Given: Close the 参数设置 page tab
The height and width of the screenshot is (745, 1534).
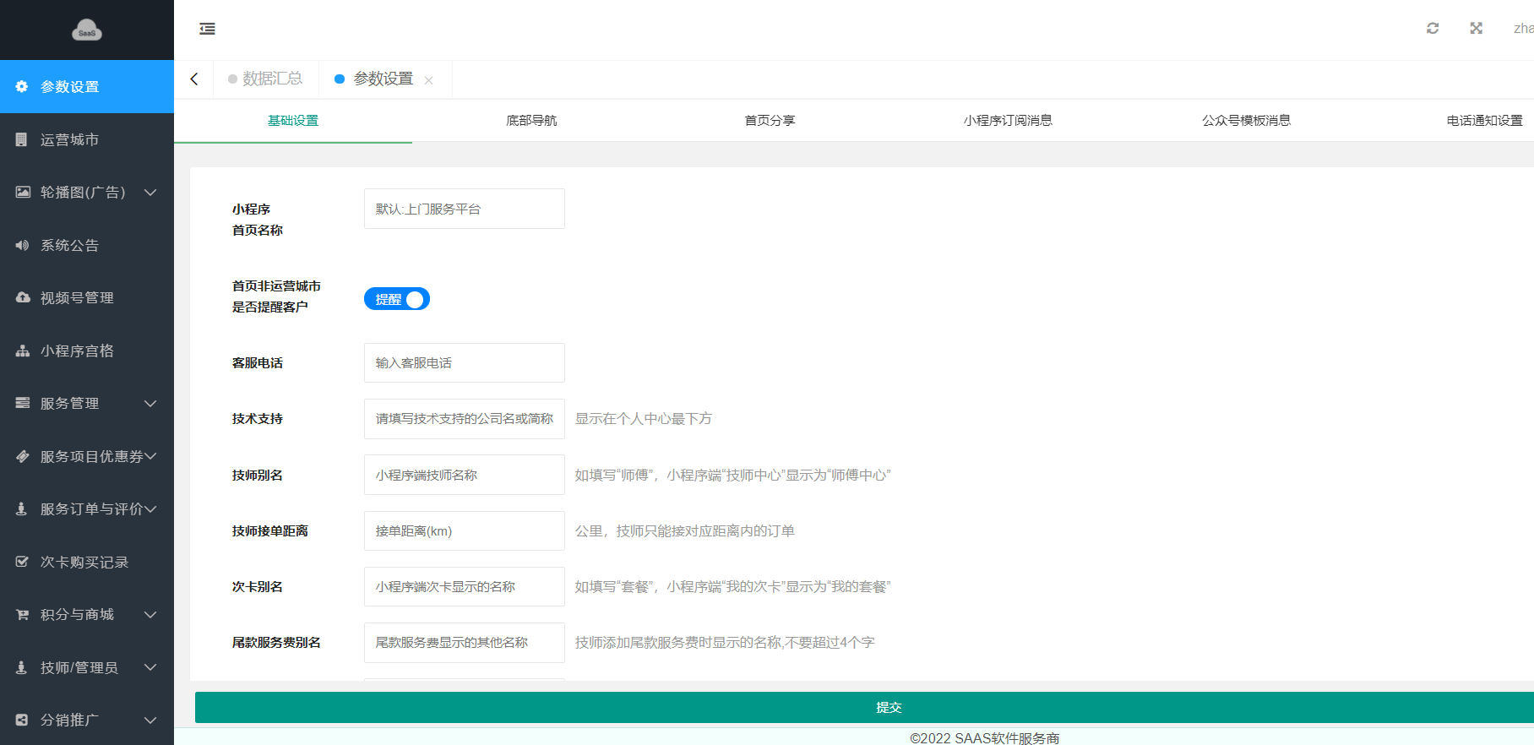Looking at the screenshot, I should tap(428, 80).
